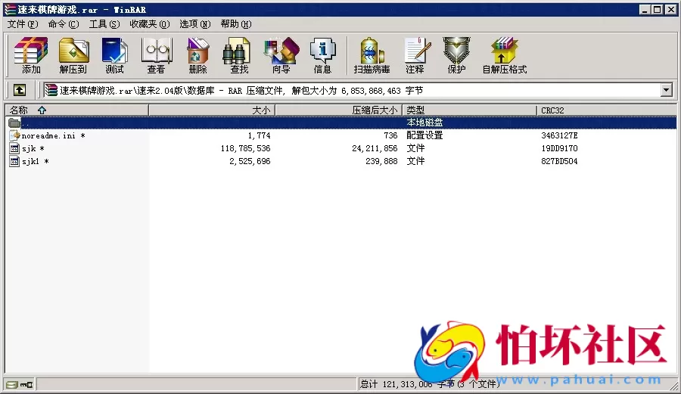Screen dimensions: 681x394
Task: Open the 选项(N) menu
Action: point(195,24)
